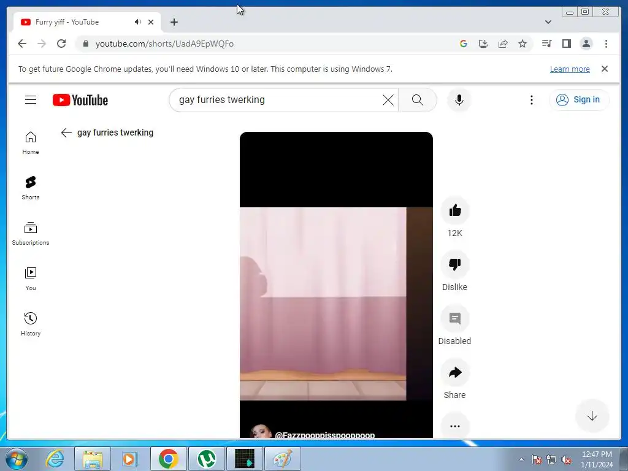Open a new tab
Image resolution: width=628 pixels, height=471 pixels.
point(174,22)
